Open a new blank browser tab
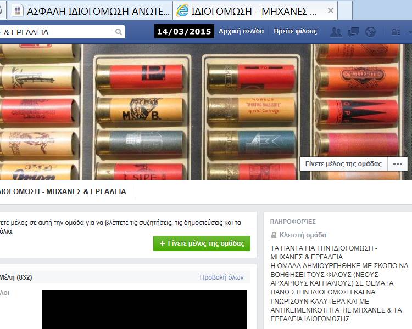This screenshot has width=412, height=329. pyautogui.click(x=345, y=10)
